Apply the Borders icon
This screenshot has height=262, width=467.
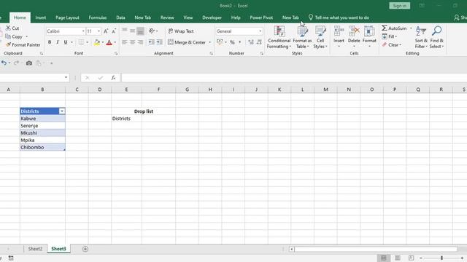(81, 42)
